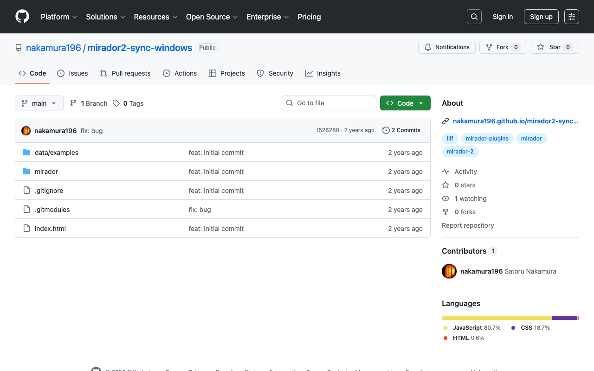The width and height of the screenshot is (594, 371).
Task: Open the main branch dropdown
Action: tap(39, 103)
